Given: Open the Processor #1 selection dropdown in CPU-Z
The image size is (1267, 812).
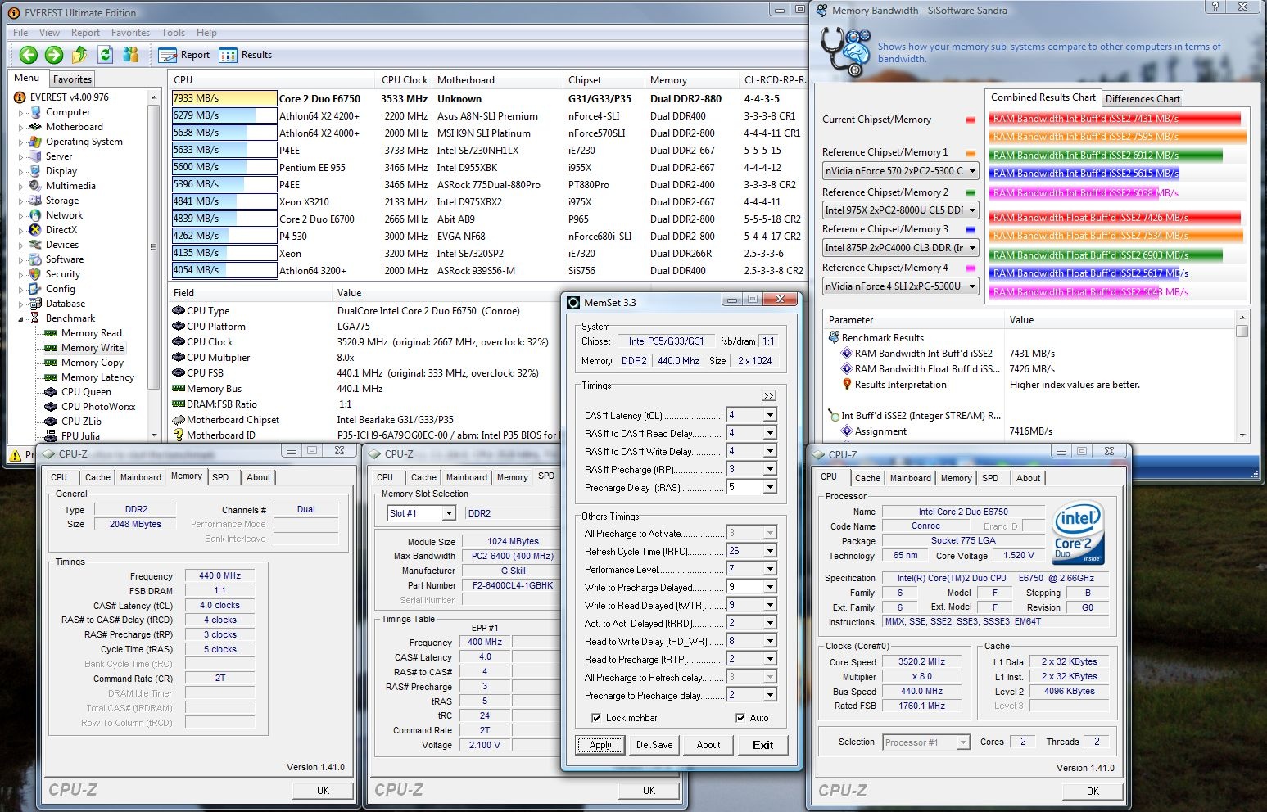Looking at the screenshot, I should tap(963, 742).
